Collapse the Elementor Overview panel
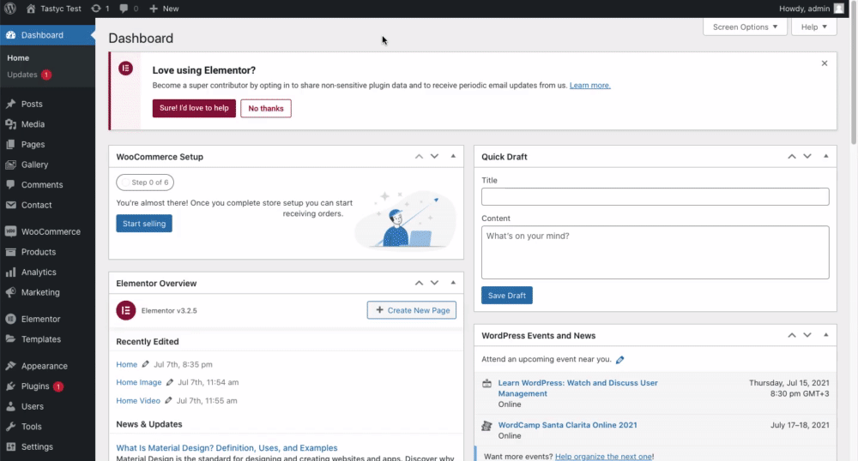This screenshot has width=858, height=461. click(x=453, y=283)
